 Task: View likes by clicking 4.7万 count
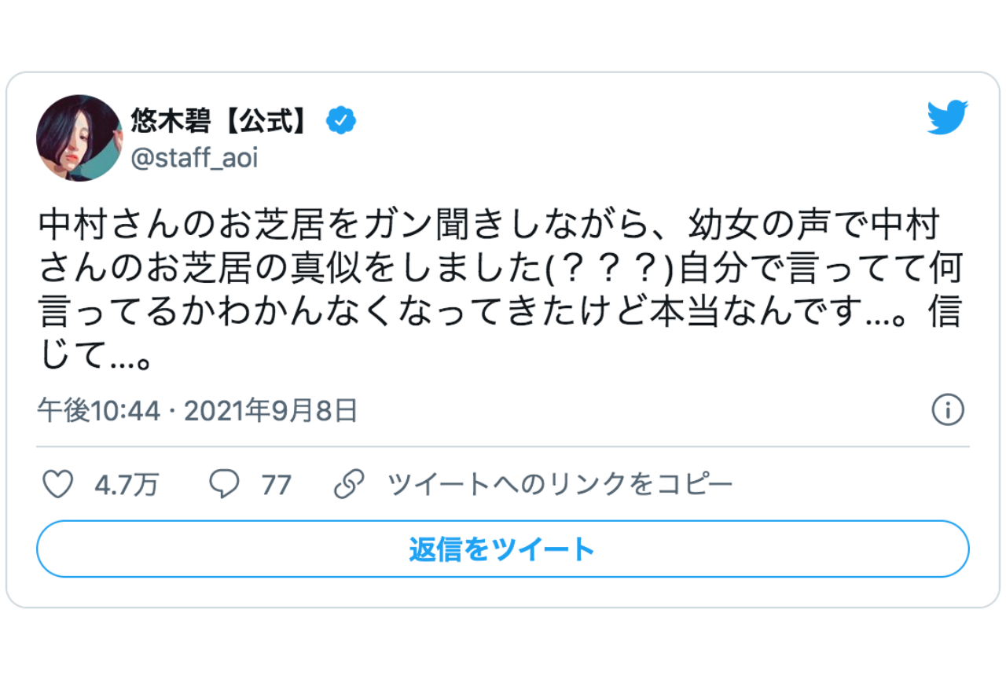[x=126, y=485]
